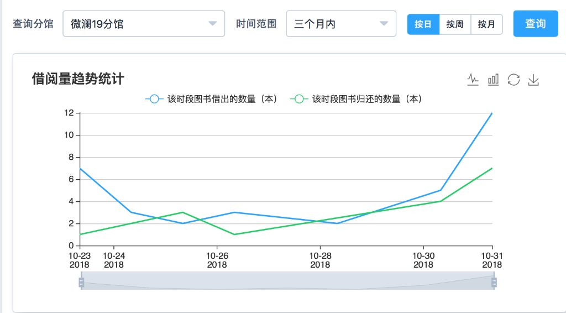Click the 10-26 2018 axis label

coord(217,260)
